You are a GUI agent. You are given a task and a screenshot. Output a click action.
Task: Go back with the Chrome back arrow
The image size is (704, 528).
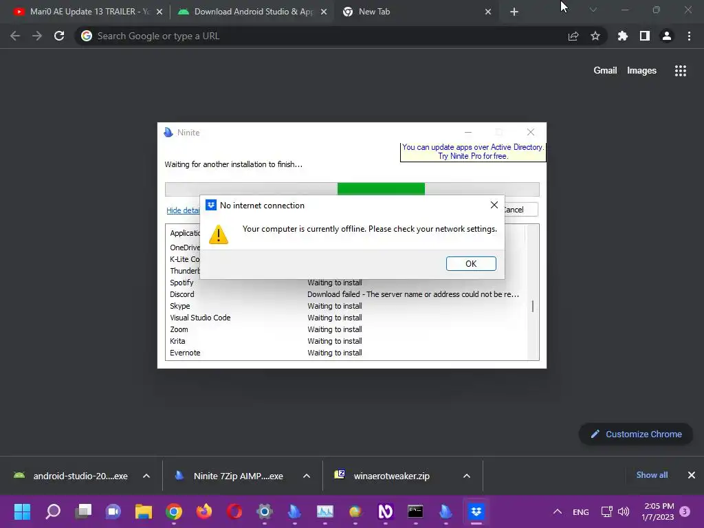pos(15,36)
